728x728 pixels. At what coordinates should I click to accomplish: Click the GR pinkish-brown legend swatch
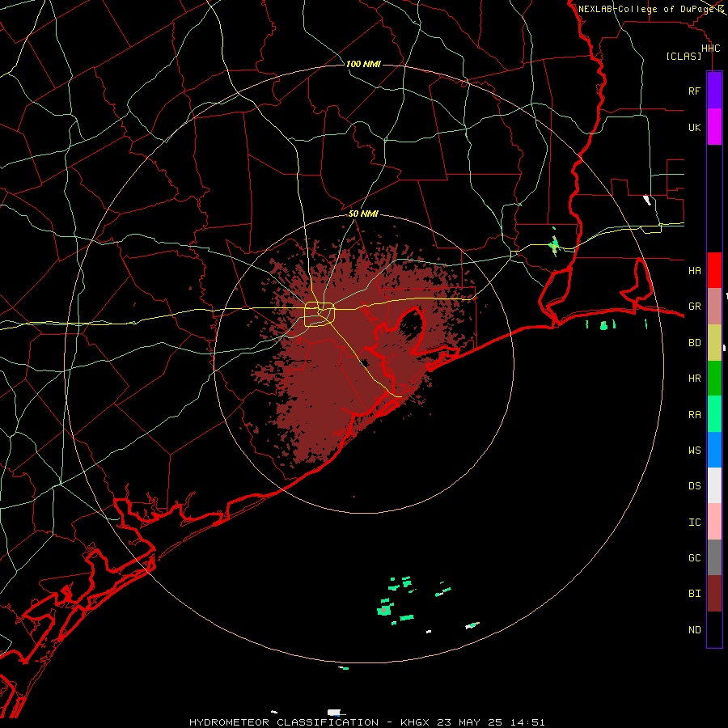(714, 307)
